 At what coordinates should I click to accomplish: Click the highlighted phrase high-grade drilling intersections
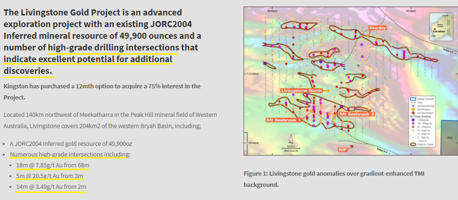point(113,48)
